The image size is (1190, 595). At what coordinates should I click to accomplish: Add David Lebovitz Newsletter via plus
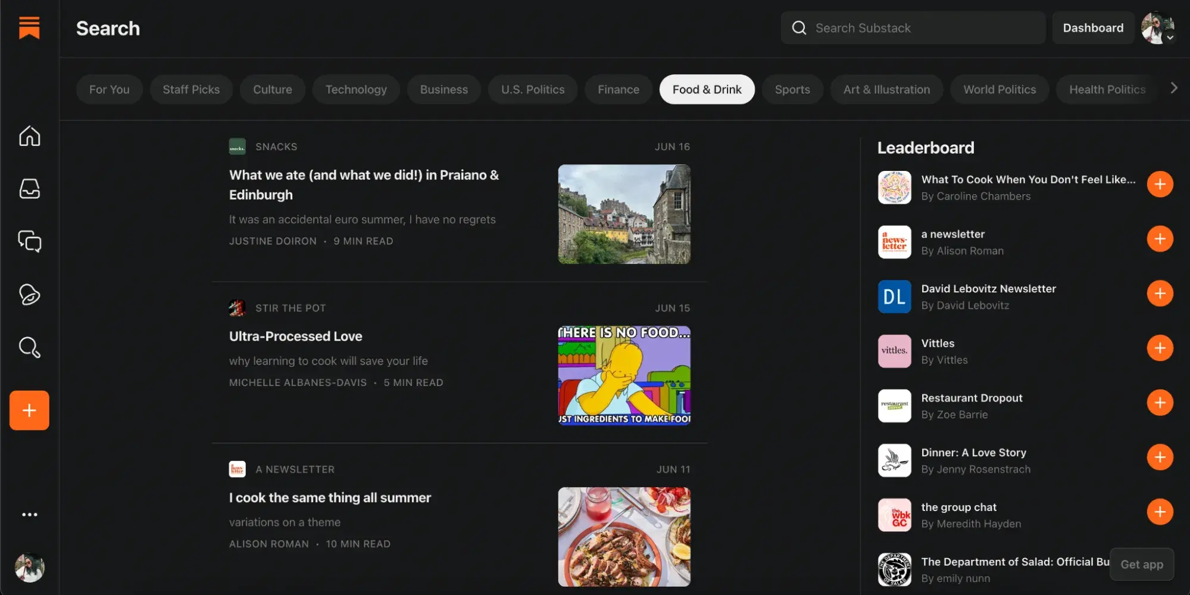click(1160, 294)
